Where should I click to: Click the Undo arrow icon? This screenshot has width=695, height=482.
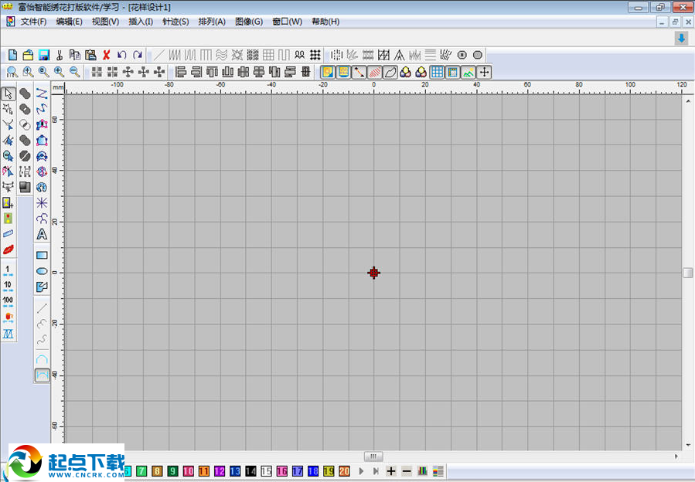[121, 55]
